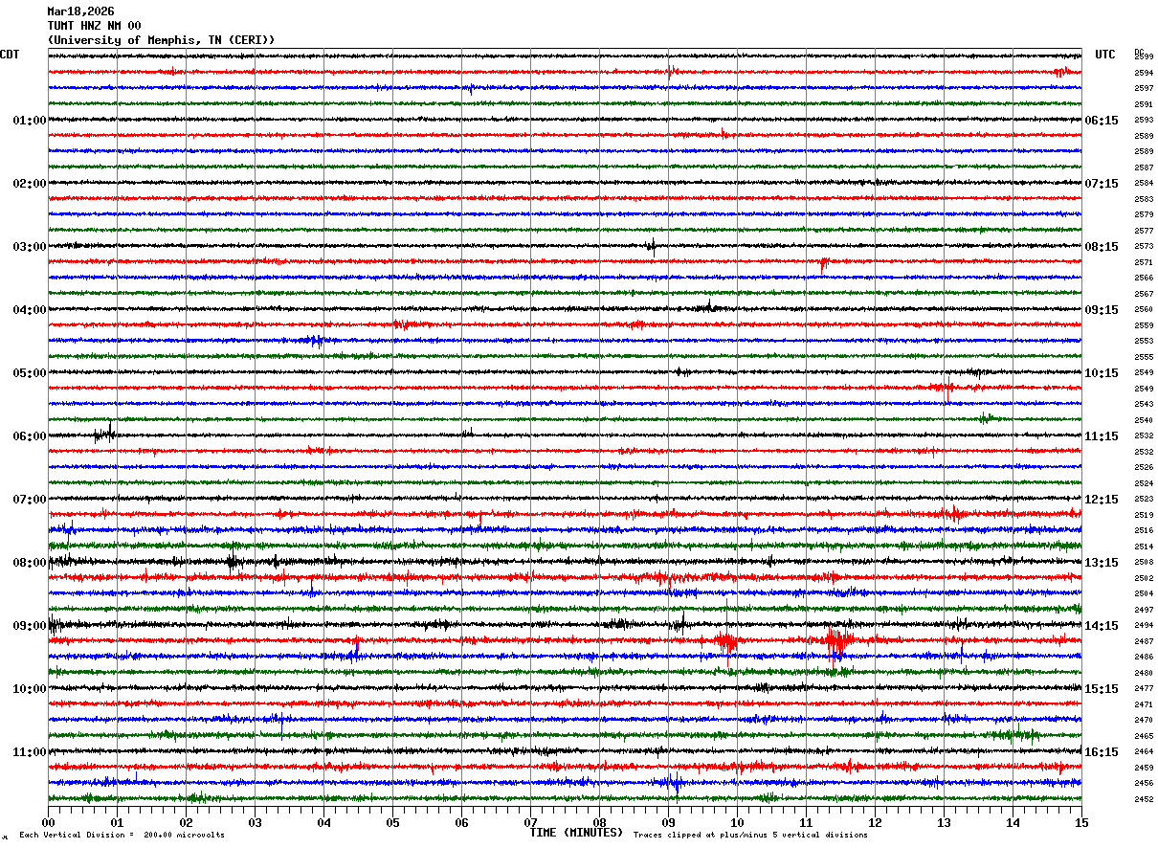Viewport: 1158px width, 848px height.
Task: Select DC offset value 2571
Action: [x=1144, y=262]
